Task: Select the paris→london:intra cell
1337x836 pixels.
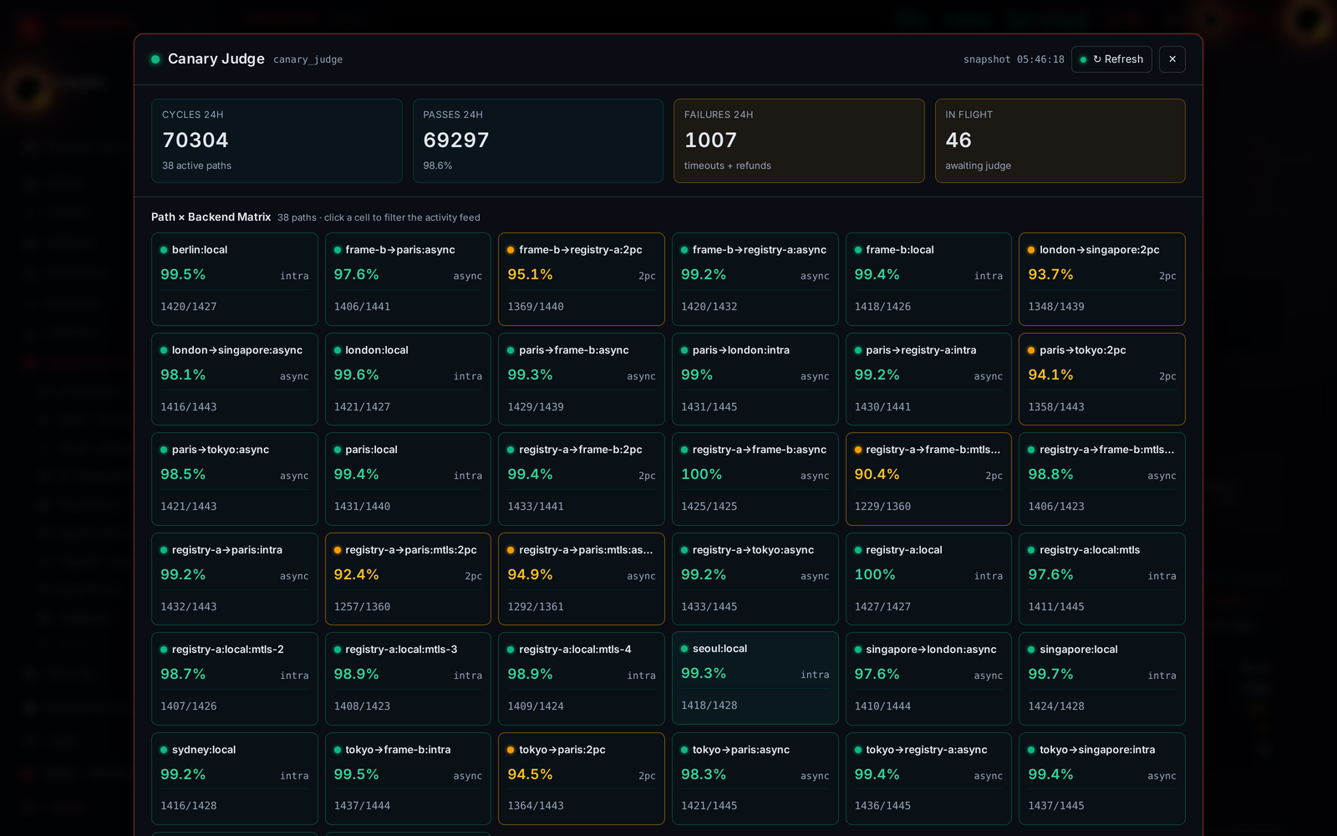Action: point(755,380)
